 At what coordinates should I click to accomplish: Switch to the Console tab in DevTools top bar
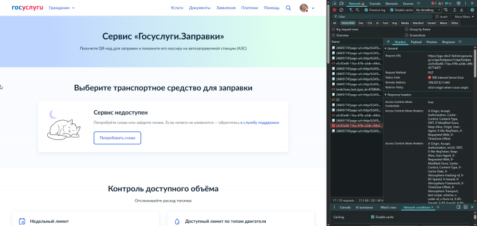375,4
